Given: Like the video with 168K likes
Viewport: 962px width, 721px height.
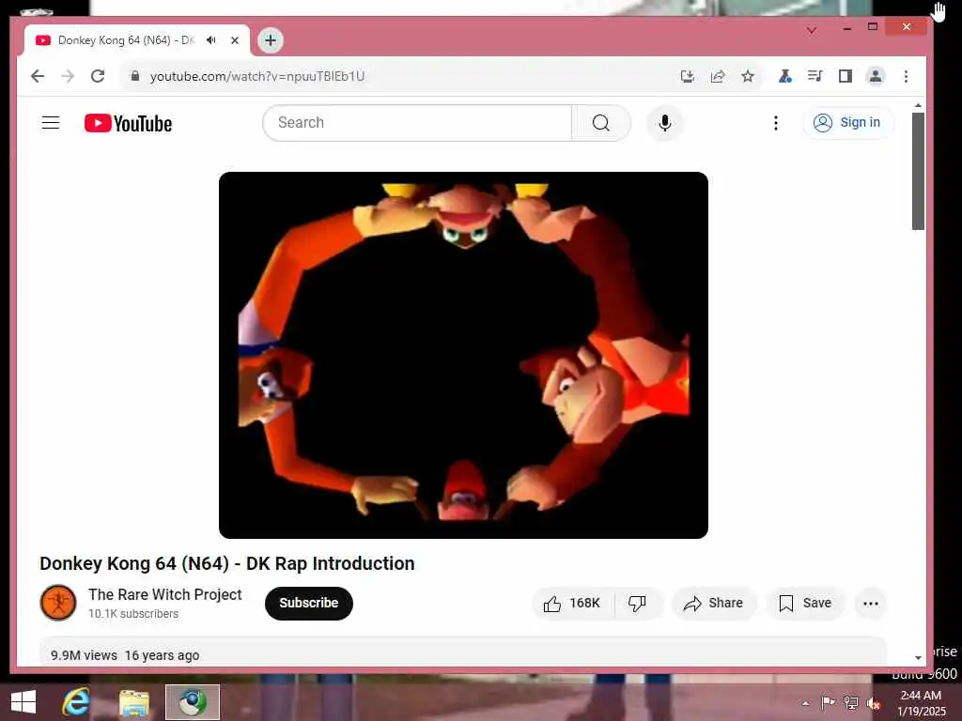Looking at the screenshot, I should pos(572,604).
